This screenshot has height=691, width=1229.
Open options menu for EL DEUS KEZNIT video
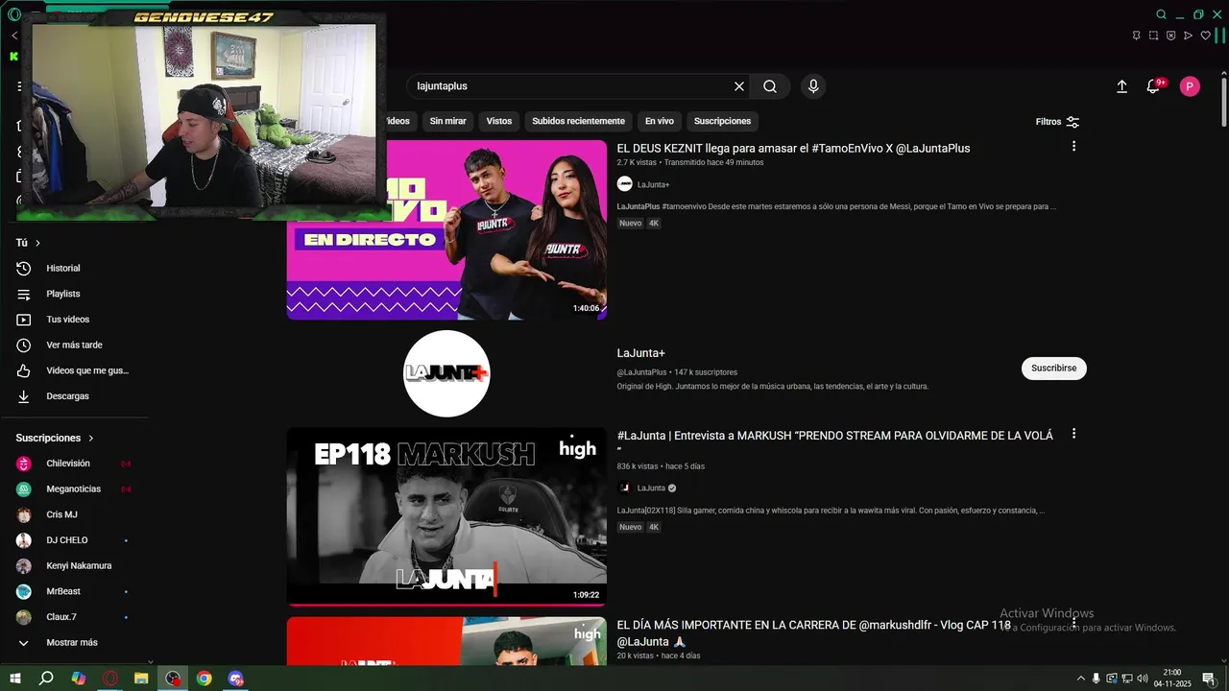click(x=1073, y=146)
